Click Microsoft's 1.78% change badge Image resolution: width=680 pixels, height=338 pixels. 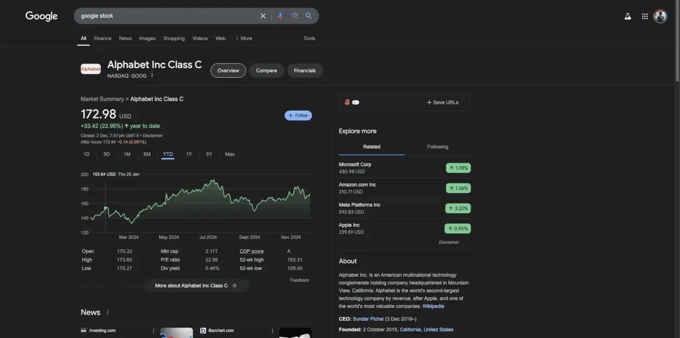tap(458, 168)
